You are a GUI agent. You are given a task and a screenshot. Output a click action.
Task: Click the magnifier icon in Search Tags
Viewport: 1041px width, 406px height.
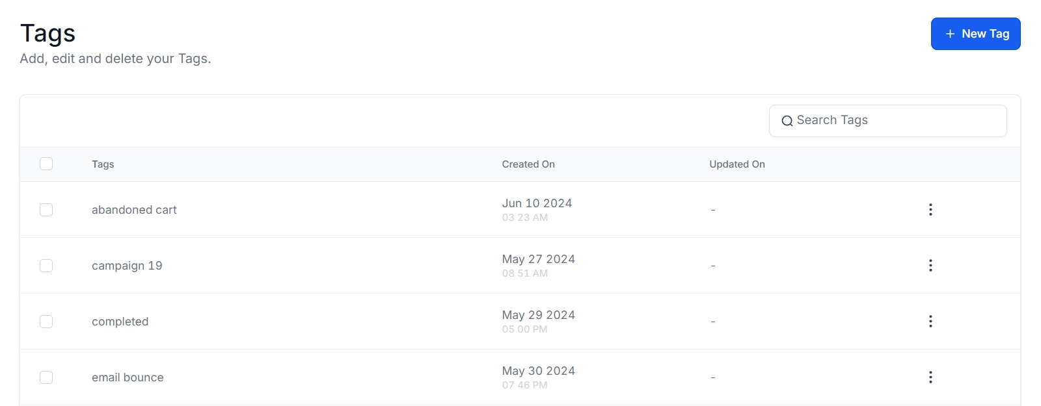click(787, 121)
